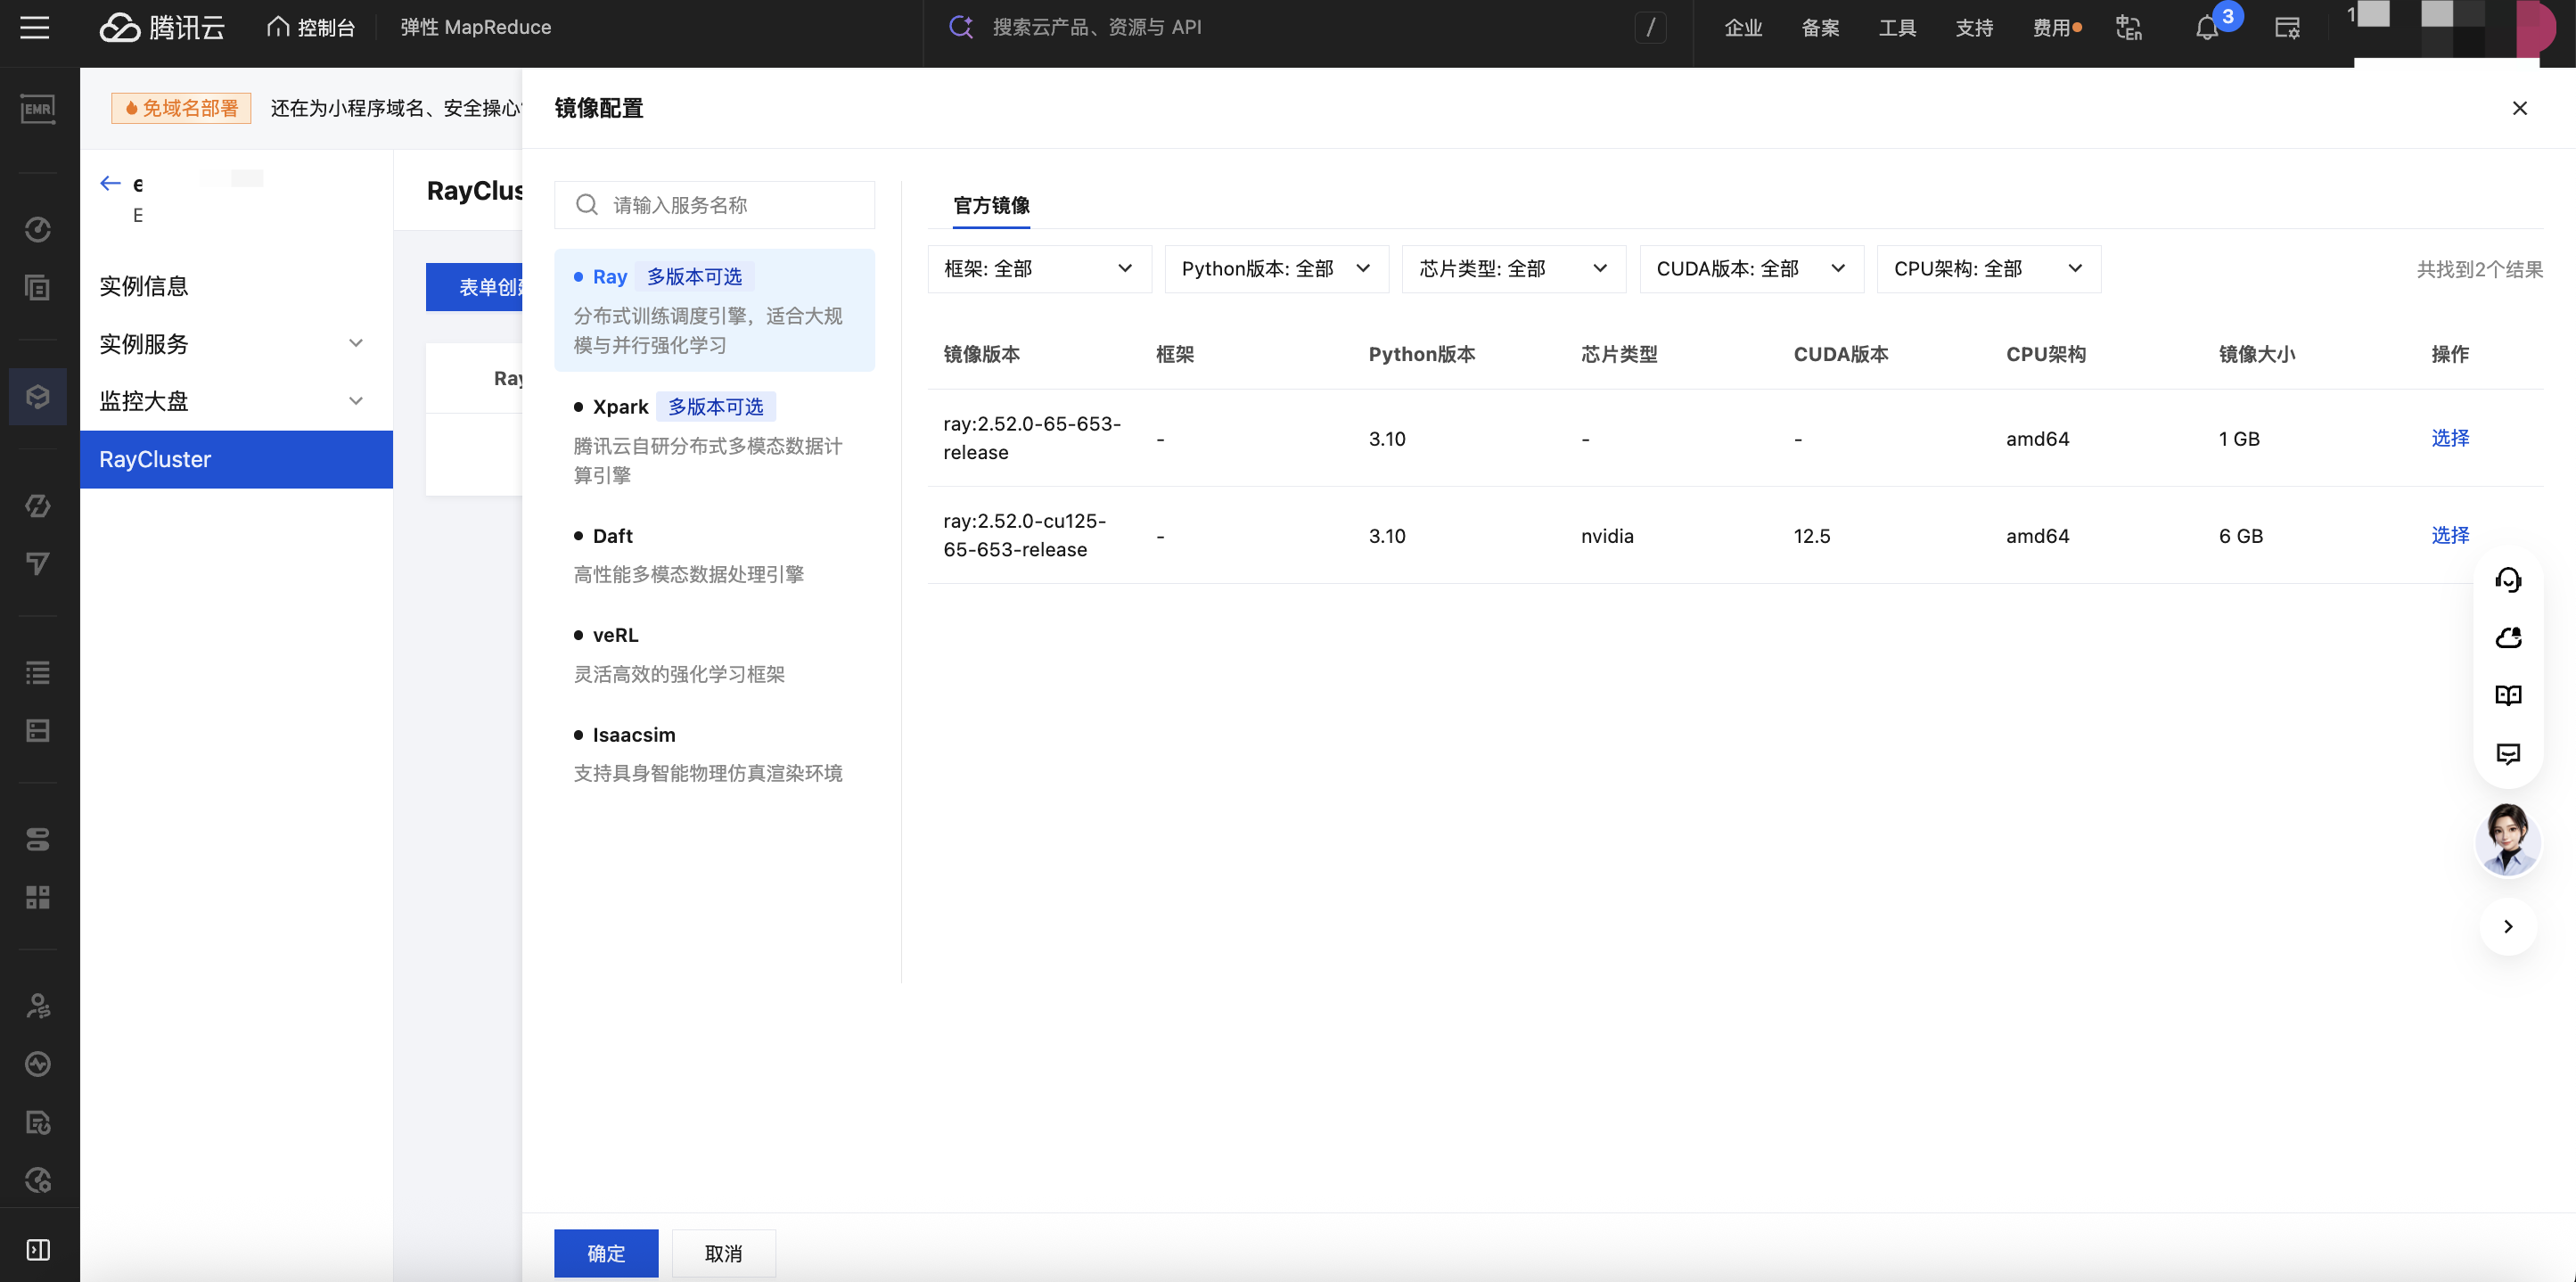Select image ray:2.52.0-65-653-release
Image resolution: width=2576 pixels, height=1282 pixels.
click(x=2450, y=438)
